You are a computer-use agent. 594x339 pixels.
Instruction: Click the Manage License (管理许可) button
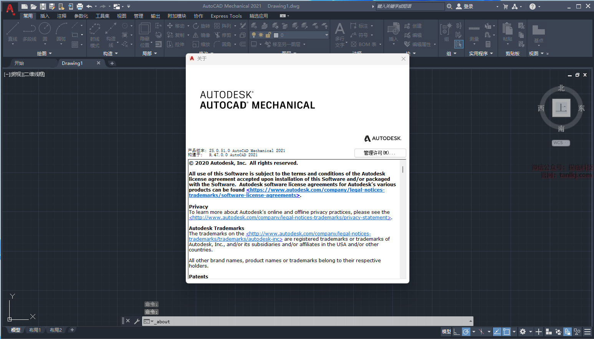[380, 153]
